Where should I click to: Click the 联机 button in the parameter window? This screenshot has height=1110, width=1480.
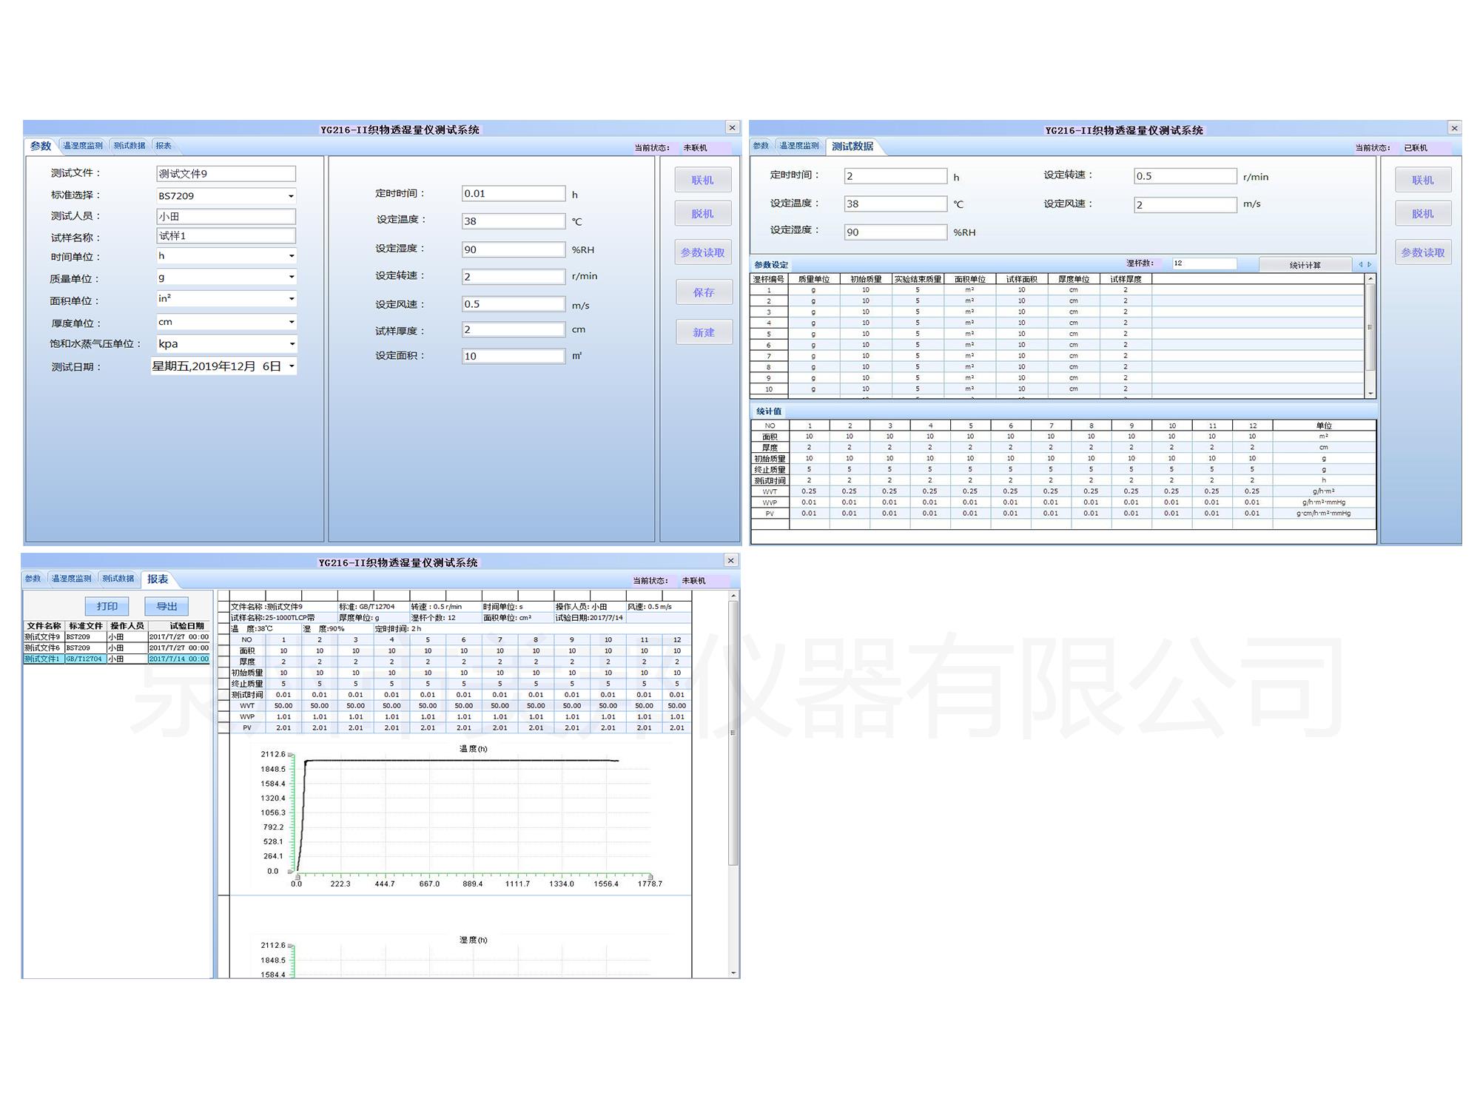pos(702,180)
